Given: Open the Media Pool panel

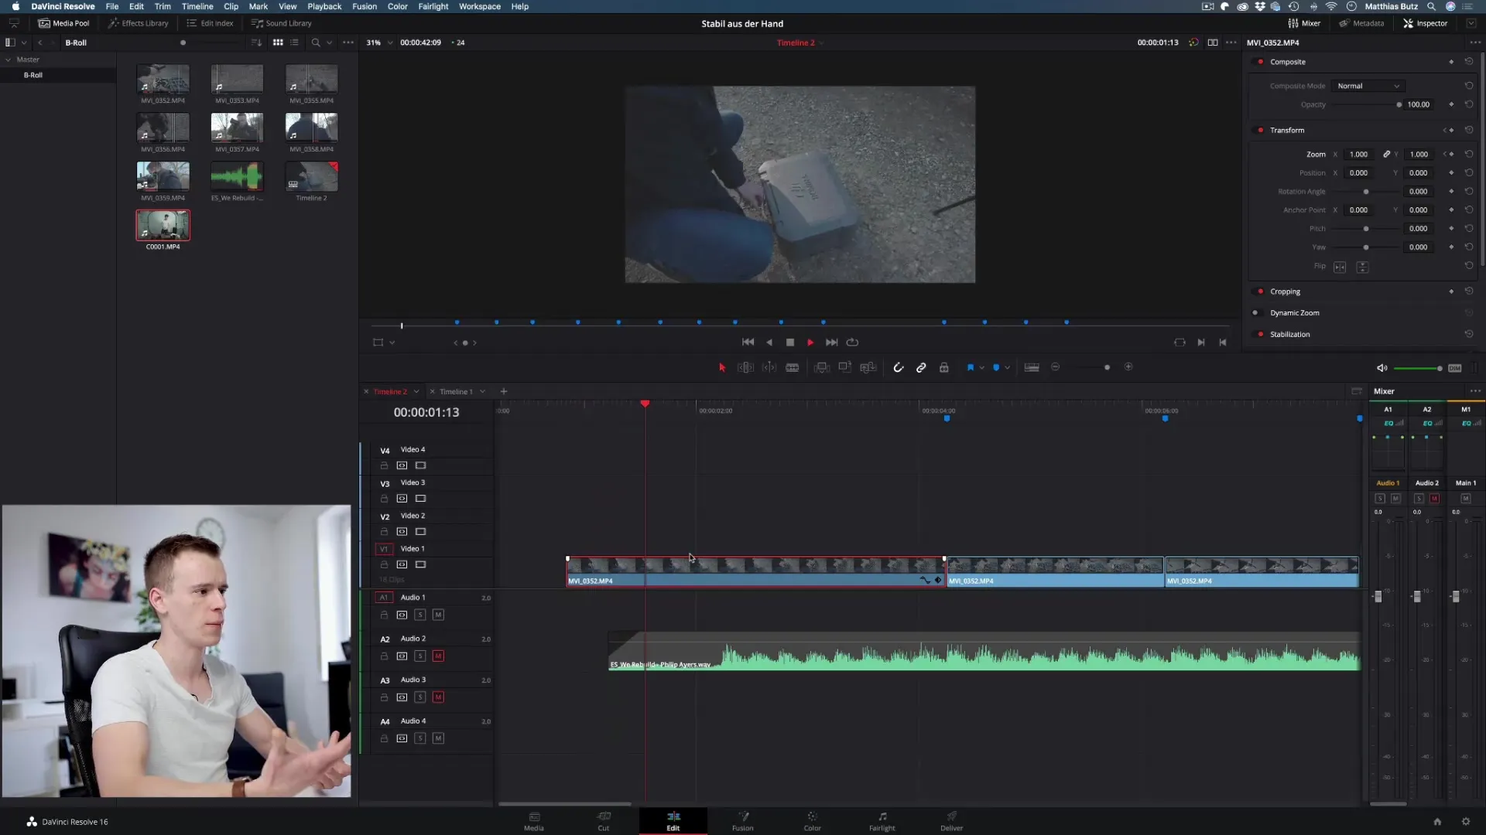Looking at the screenshot, I should [64, 23].
